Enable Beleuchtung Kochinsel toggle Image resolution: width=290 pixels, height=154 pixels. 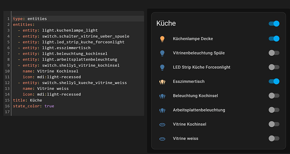click(x=274, y=96)
